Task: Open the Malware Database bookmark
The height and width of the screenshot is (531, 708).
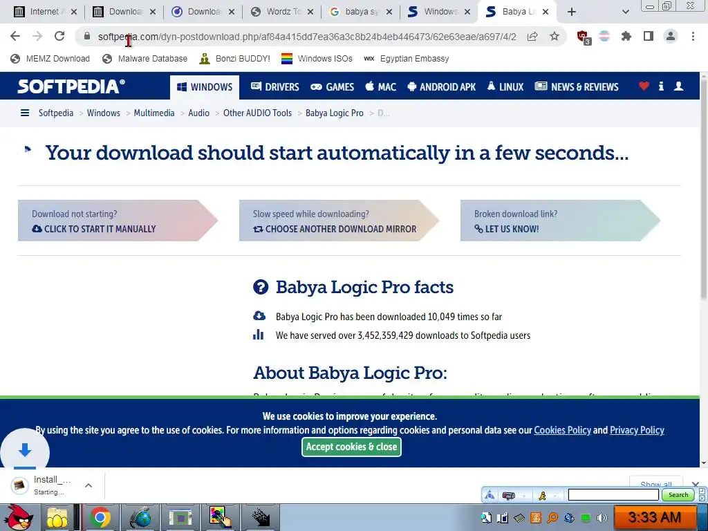Action: pyautogui.click(x=145, y=59)
